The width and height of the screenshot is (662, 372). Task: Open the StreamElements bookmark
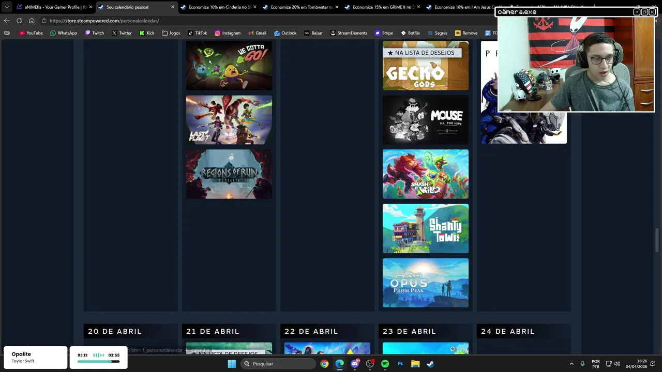point(349,33)
